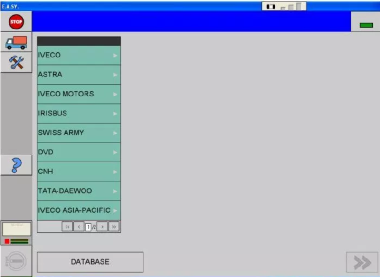Select SWISS ARMY in the list
The image size is (380, 277).
[x=78, y=133]
